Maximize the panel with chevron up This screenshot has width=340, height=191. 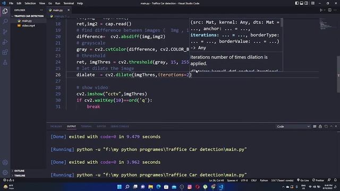(331, 126)
